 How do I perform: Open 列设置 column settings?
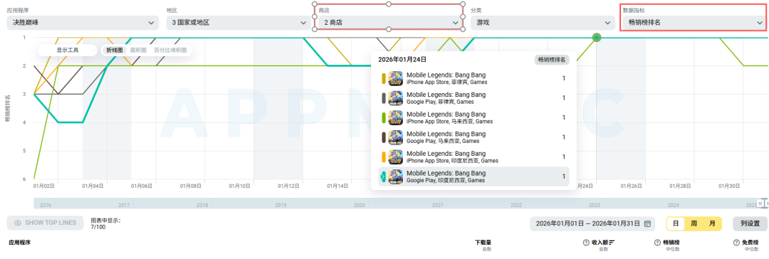click(750, 223)
